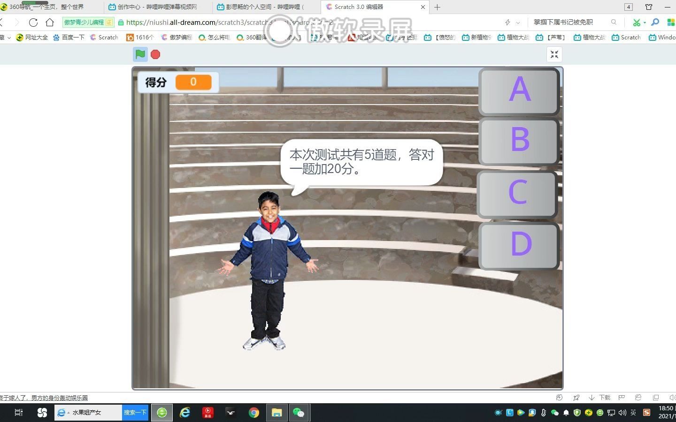The height and width of the screenshot is (422, 676).
Task: Open Chrome from the taskbar
Action: pyautogui.click(x=253, y=413)
